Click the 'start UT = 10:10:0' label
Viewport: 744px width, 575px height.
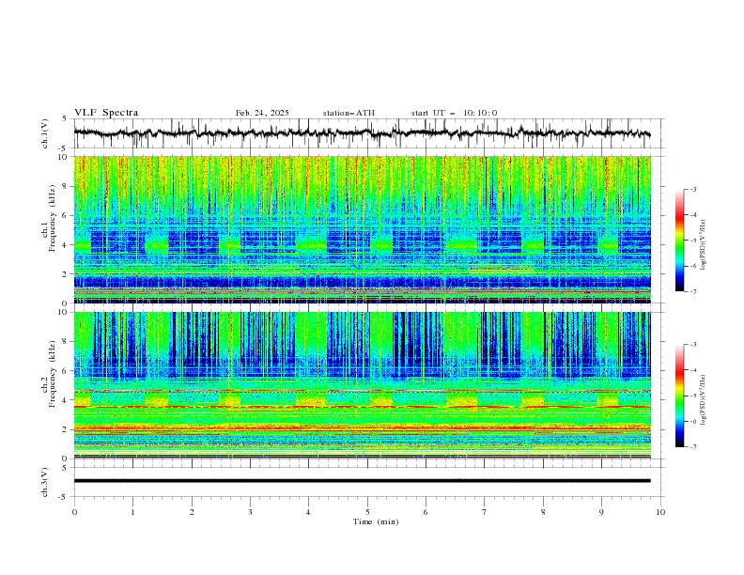[454, 113]
